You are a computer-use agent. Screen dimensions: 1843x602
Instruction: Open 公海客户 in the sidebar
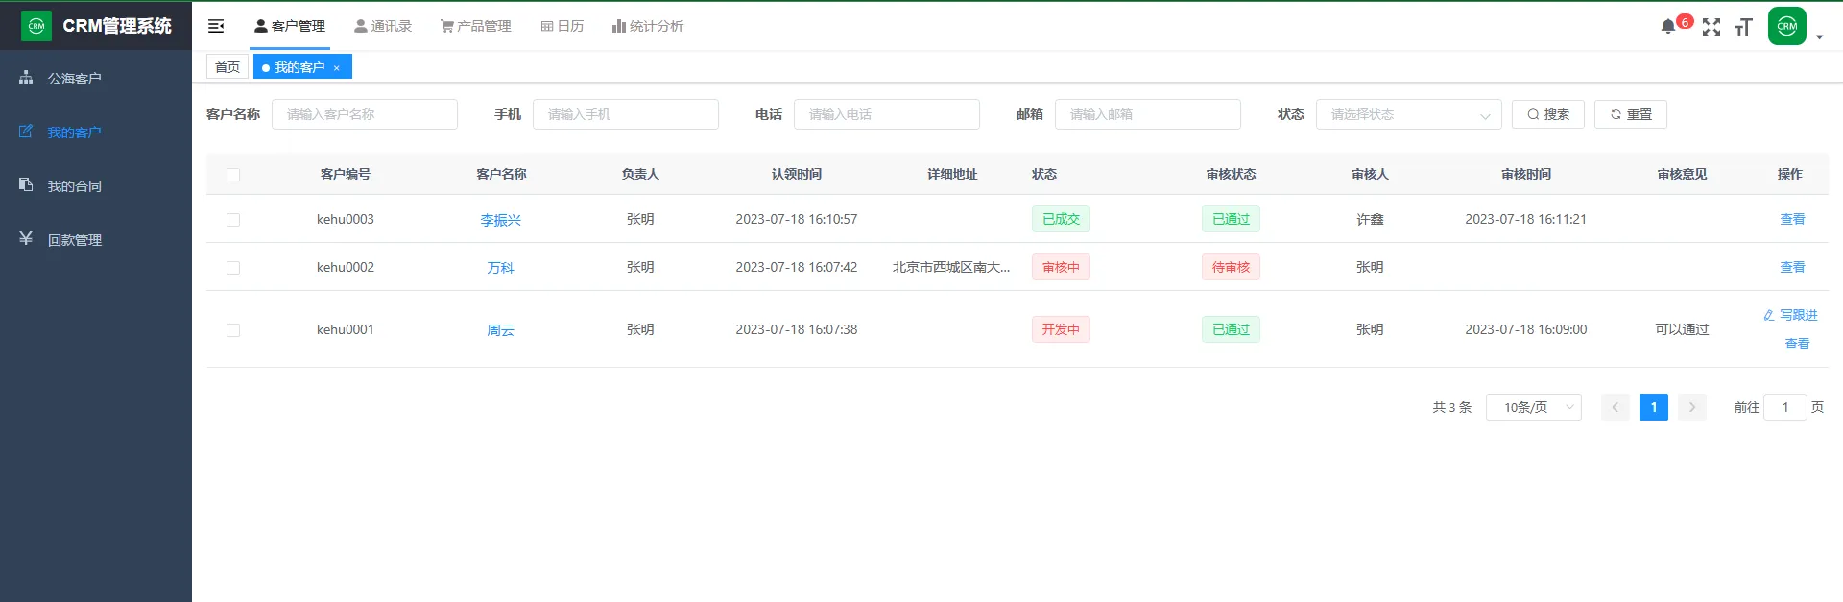point(96,78)
